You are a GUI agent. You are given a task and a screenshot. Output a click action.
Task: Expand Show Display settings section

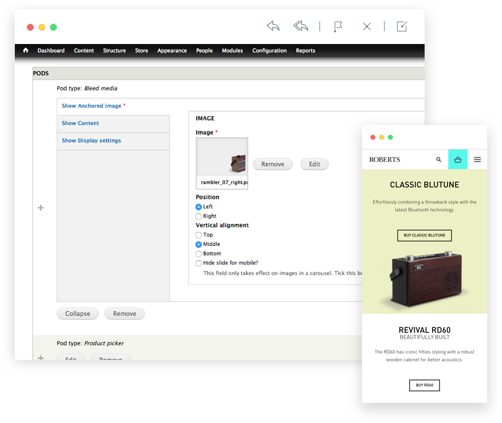tap(91, 140)
